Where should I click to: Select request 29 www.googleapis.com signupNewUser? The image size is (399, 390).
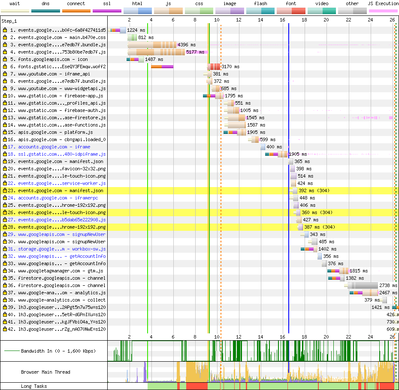[62, 234]
